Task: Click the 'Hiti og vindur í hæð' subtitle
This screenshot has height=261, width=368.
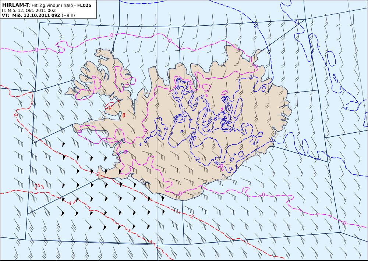Action: 53,5
